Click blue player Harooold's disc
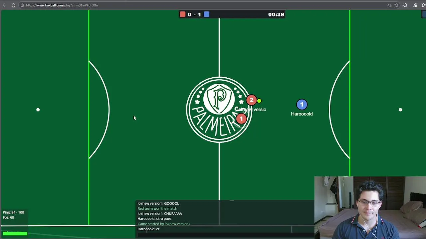 [302, 105]
